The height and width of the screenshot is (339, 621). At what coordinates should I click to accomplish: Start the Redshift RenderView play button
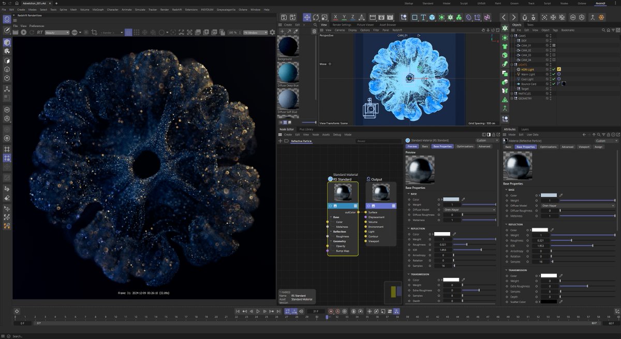23,33
